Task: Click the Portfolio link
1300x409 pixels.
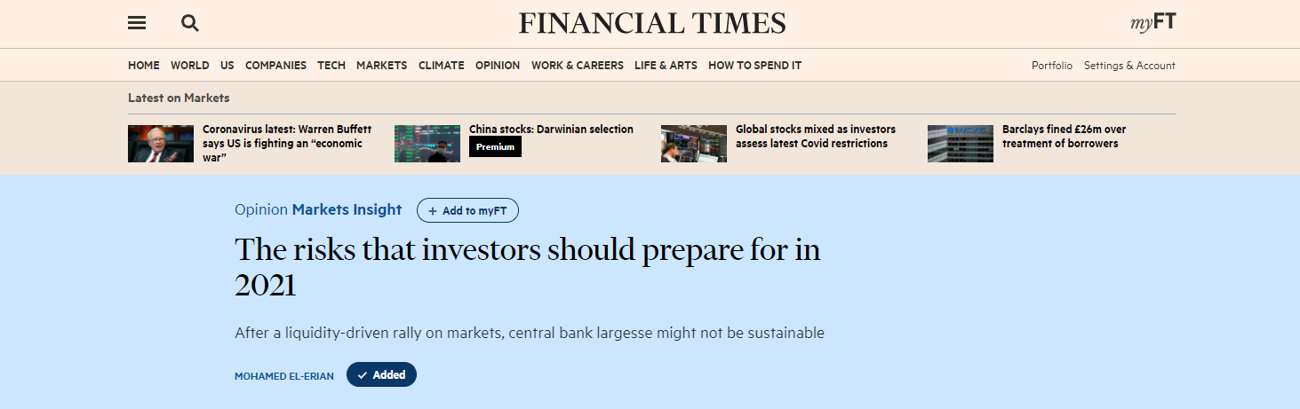Action: 1052,66
